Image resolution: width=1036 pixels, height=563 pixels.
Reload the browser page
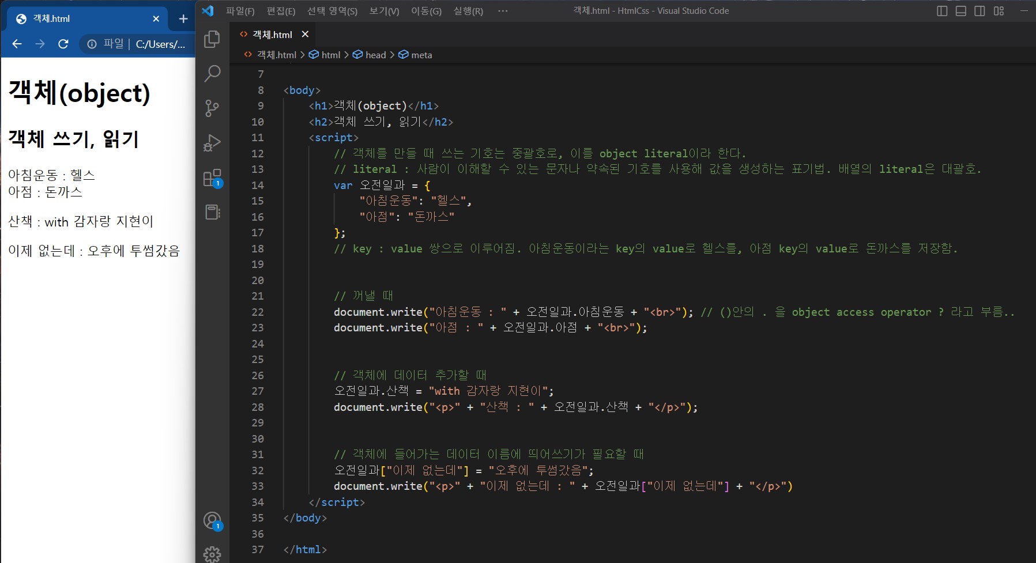pyautogui.click(x=63, y=44)
